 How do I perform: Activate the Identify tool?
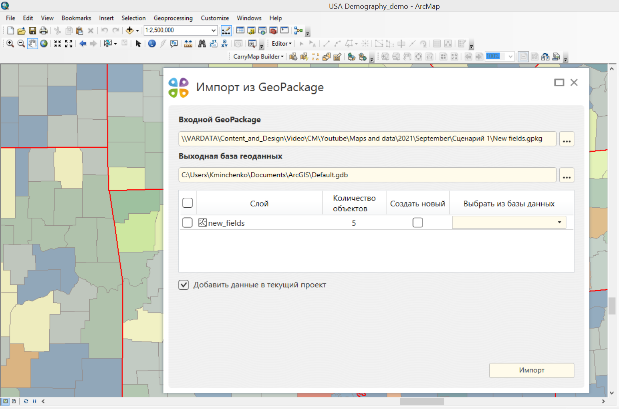coord(152,44)
